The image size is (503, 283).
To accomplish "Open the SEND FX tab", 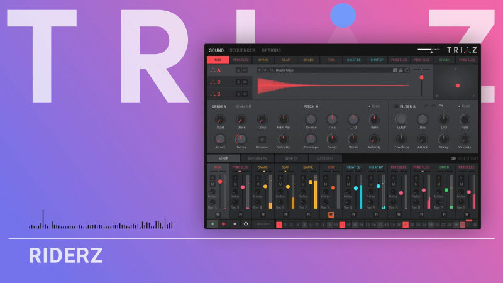I will point(291,158).
